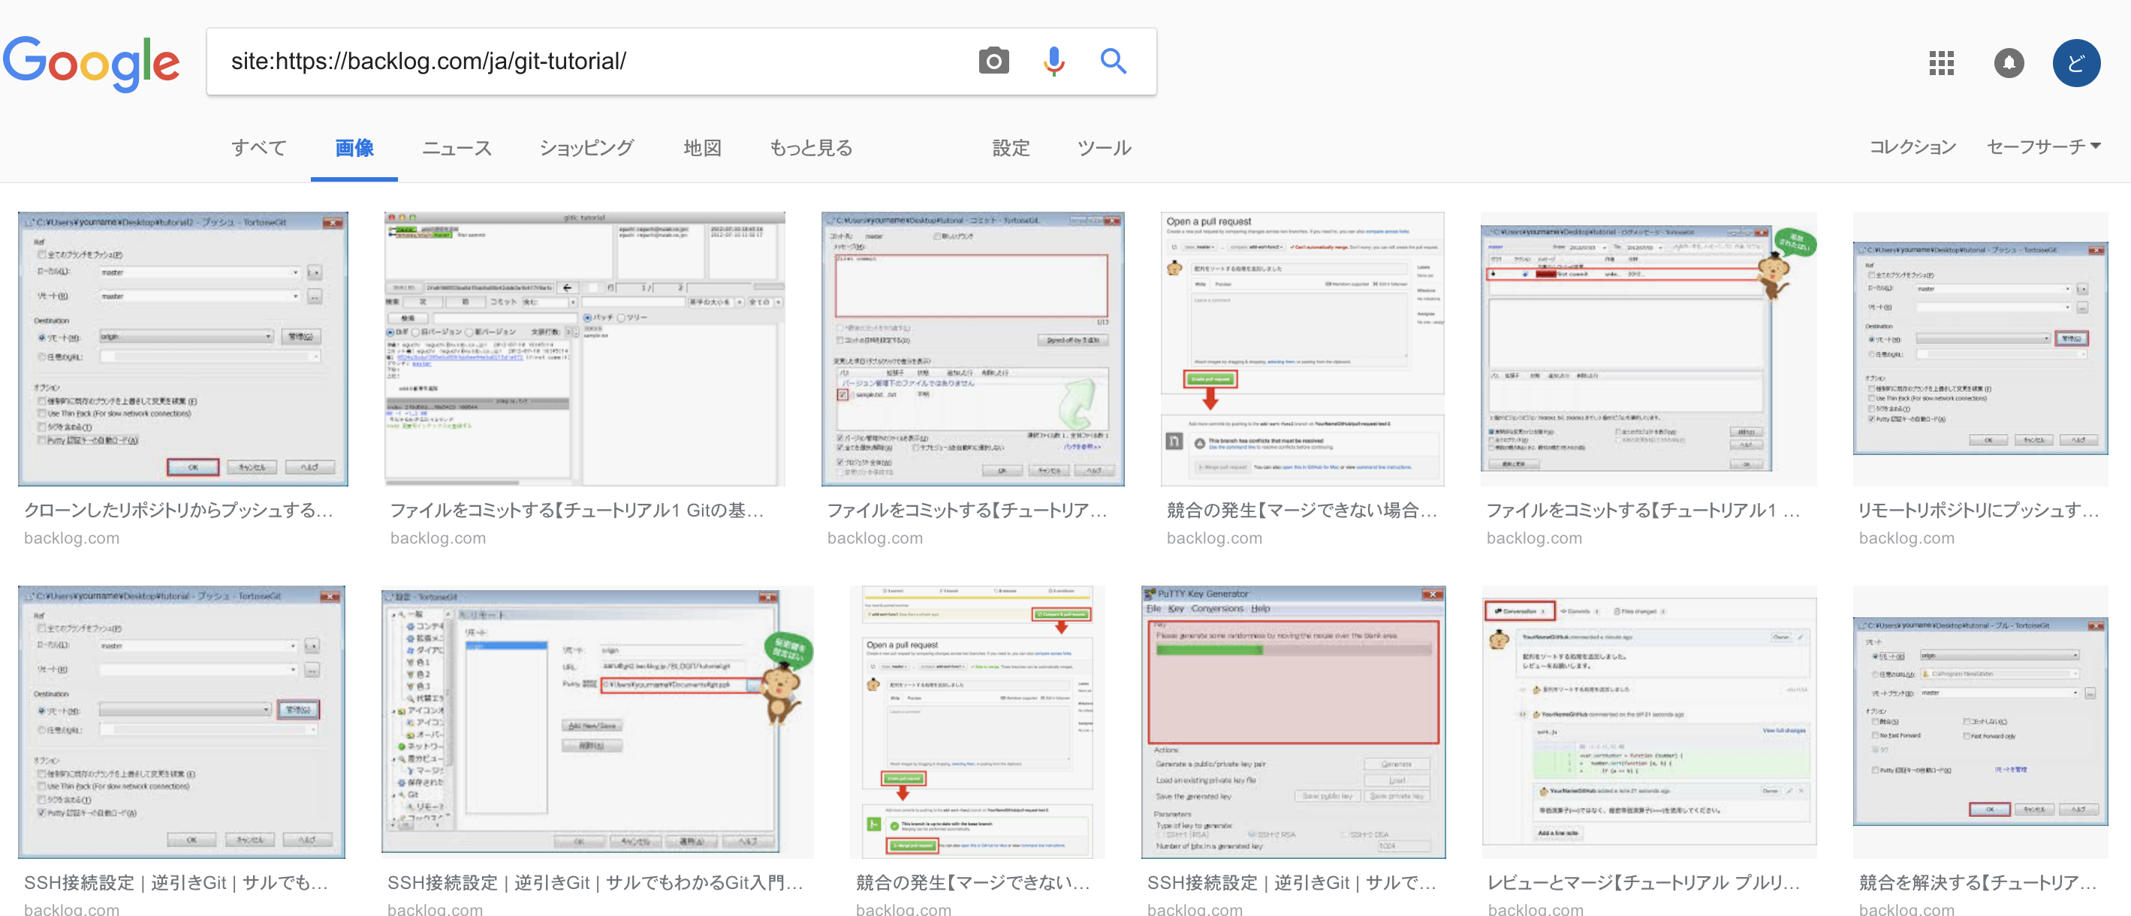Switch to the ニュース tab
Viewport: 2131px width, 916px height.
click(456, 146)
